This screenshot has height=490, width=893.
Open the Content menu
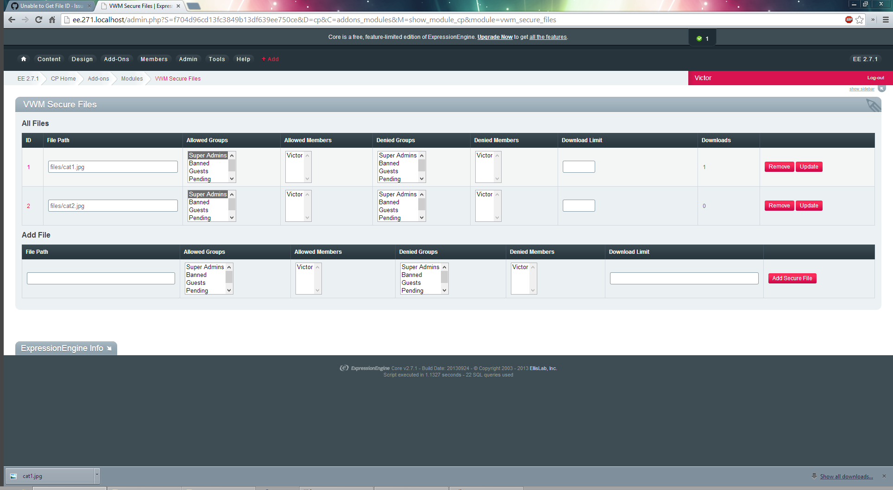[49, 59]
